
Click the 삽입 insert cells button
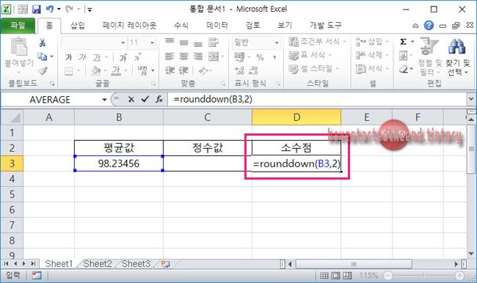372,42
